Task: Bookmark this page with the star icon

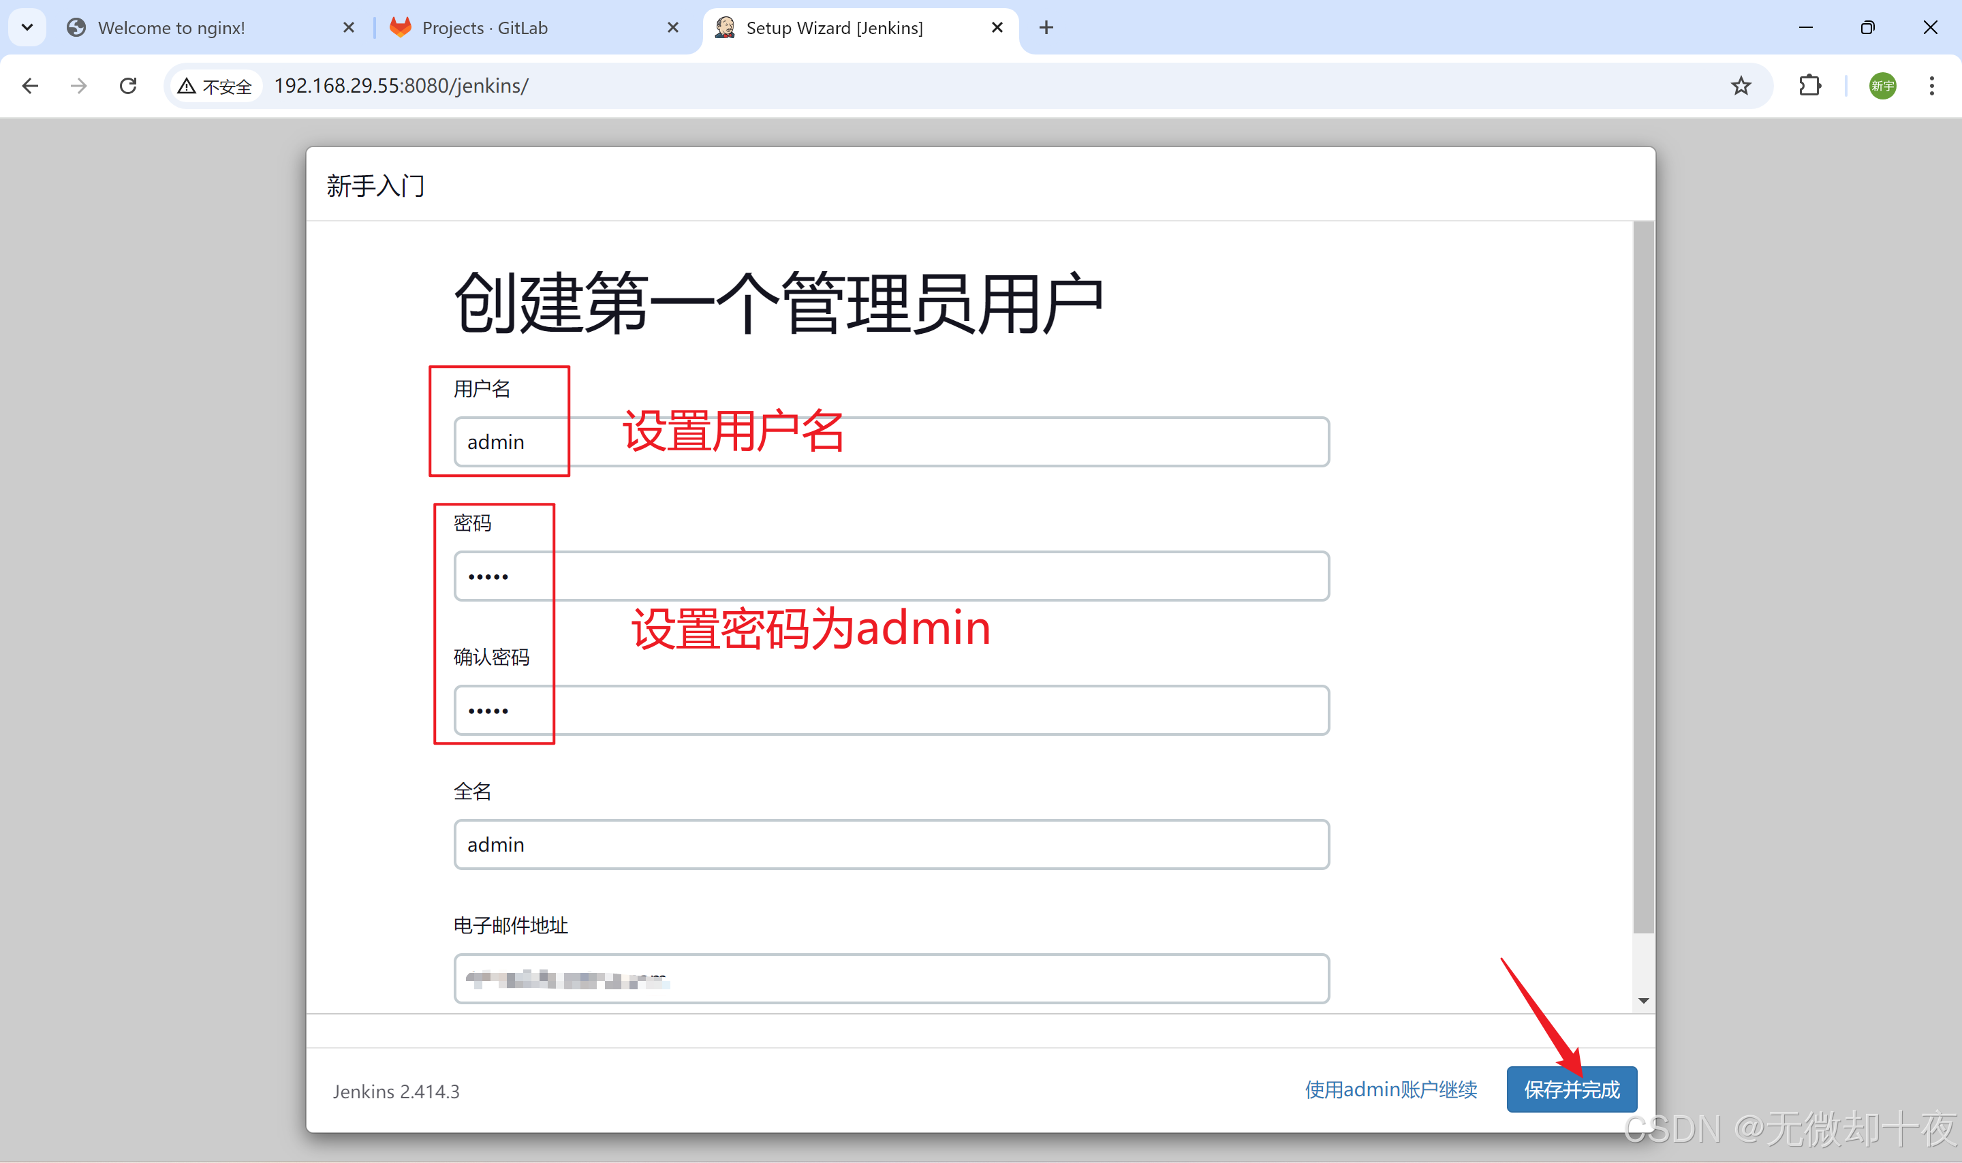Action: click(x=1741, y=85)
